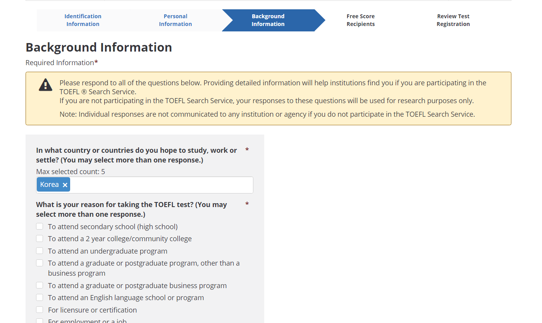Click the 'Max selected count: 5' text
Screen dimensions: 542x323
click(x=71, y=171)
